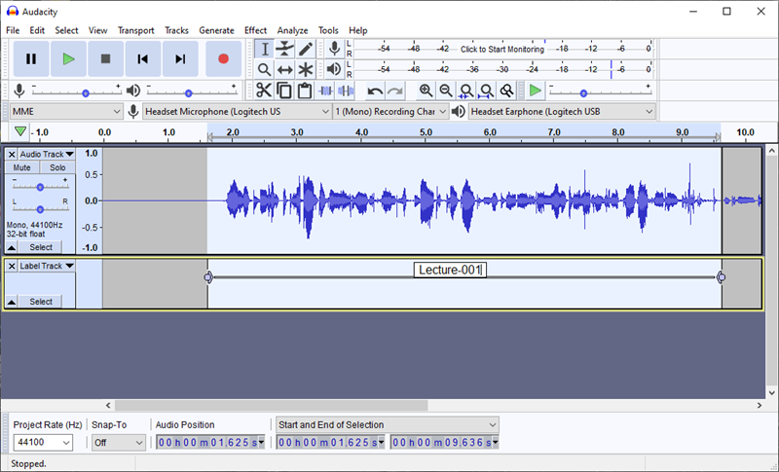
Task: Click the horizontal scrollbar thumb
Action: pos(272,406)
